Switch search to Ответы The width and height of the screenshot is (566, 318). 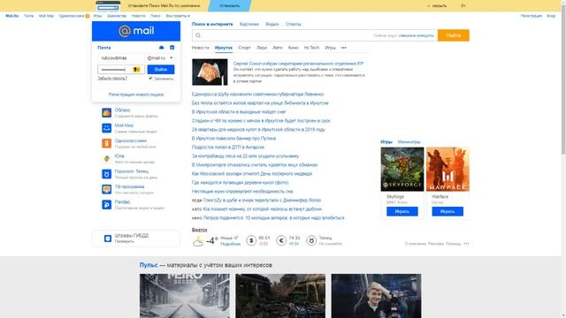click(x=293, y=24)
